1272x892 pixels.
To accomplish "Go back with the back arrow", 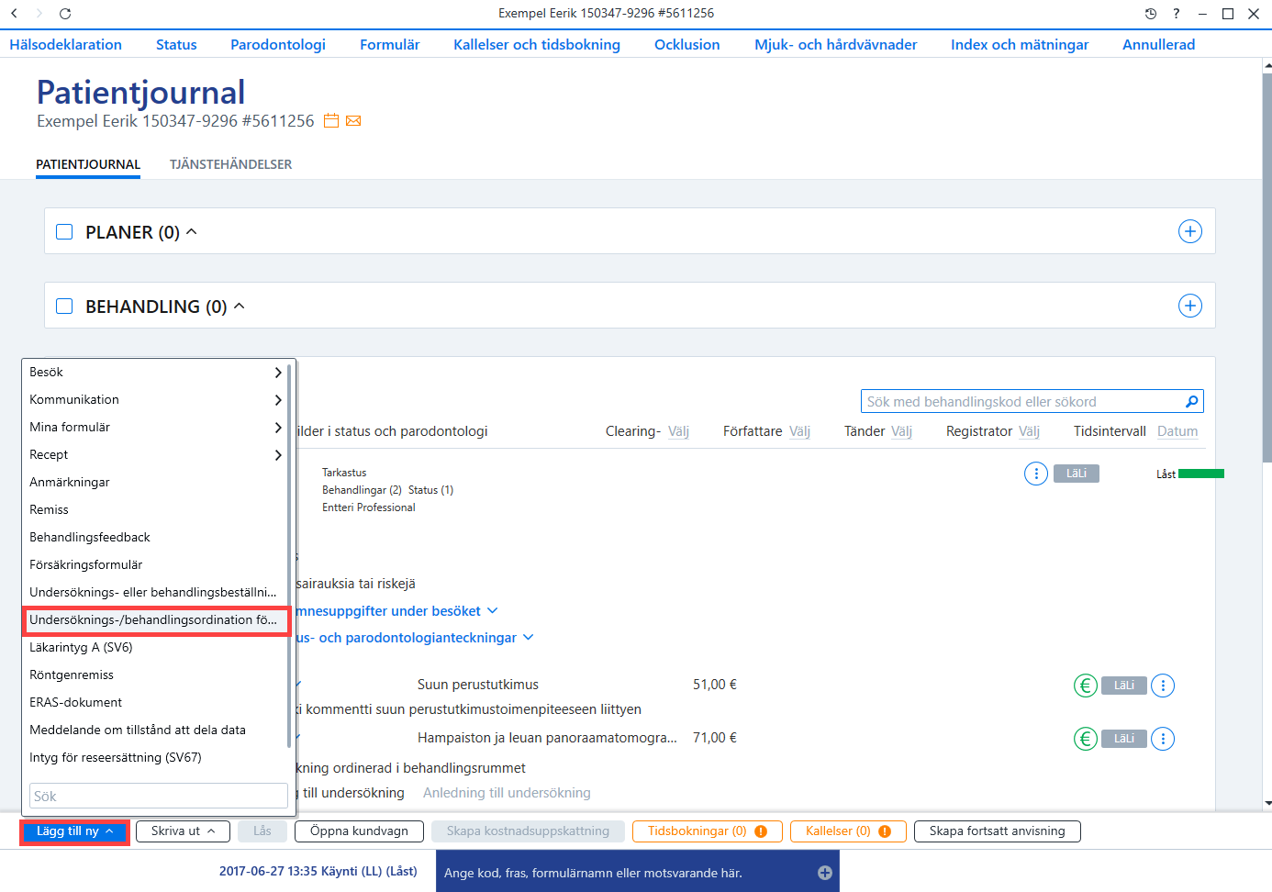I will pyautogui.click(x=14, y=14).
